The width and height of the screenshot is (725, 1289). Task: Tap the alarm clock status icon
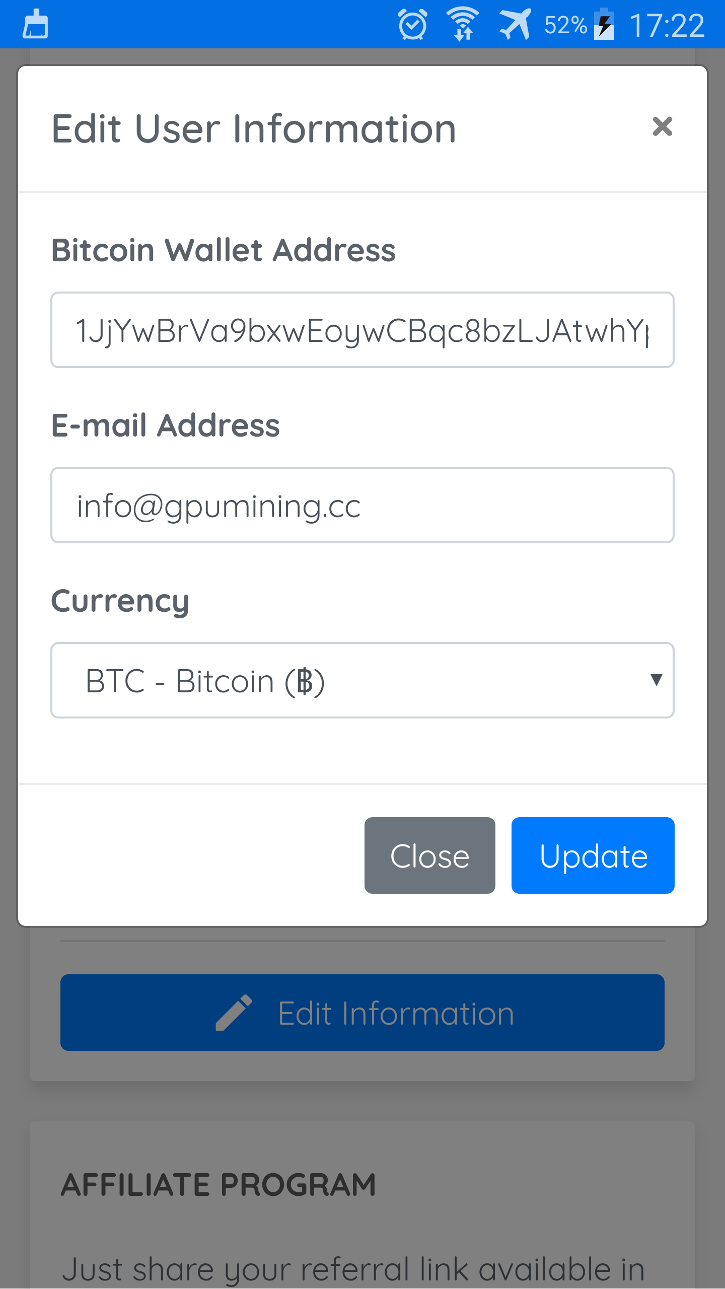click(413, 24)
